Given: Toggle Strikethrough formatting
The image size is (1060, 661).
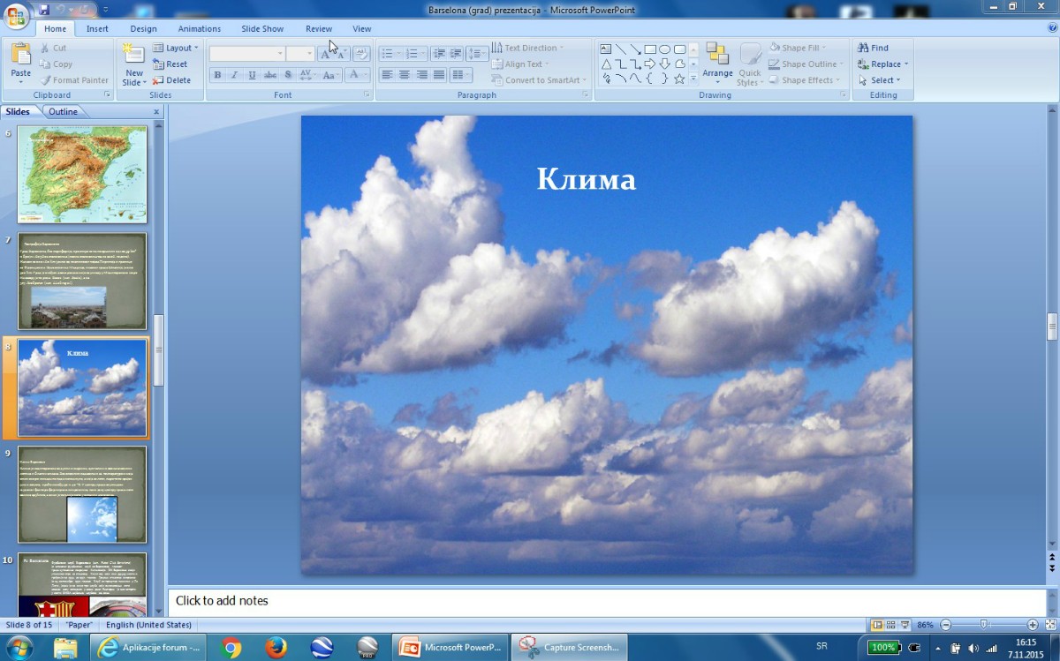Looking at the screenshot, I should pos(270,75).
